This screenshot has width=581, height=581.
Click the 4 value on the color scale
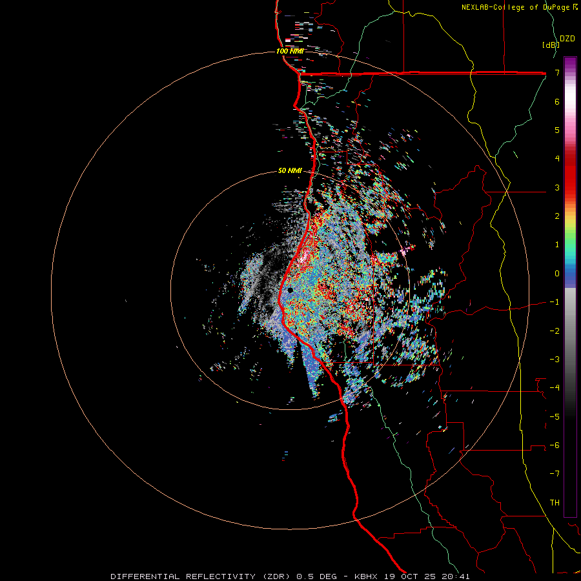click(557, 159)
